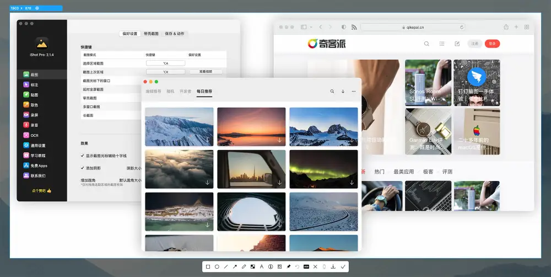Click the red 登录 button on qikepai site
The height and width of the screenshot is (277, 551).
pyautogui.click(x=492, y=44)
